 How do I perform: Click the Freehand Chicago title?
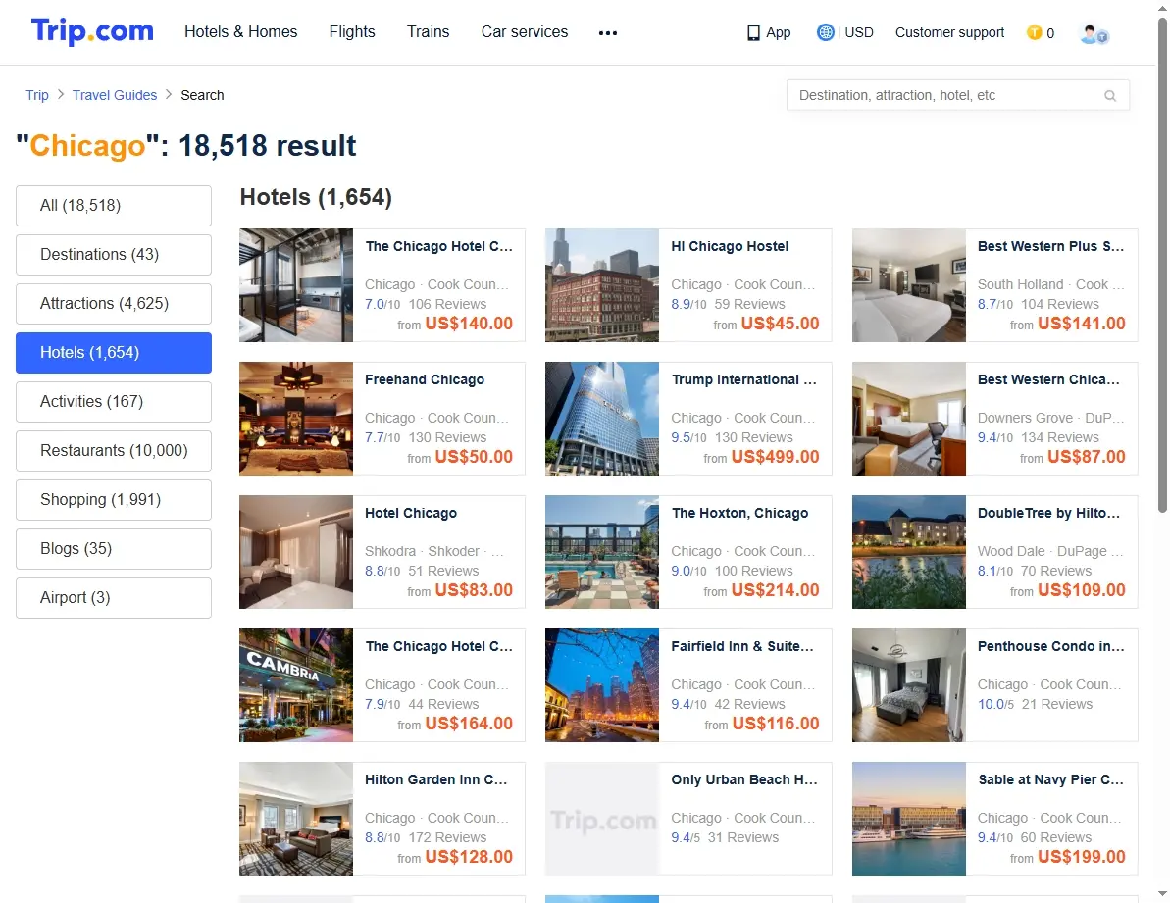425,379
